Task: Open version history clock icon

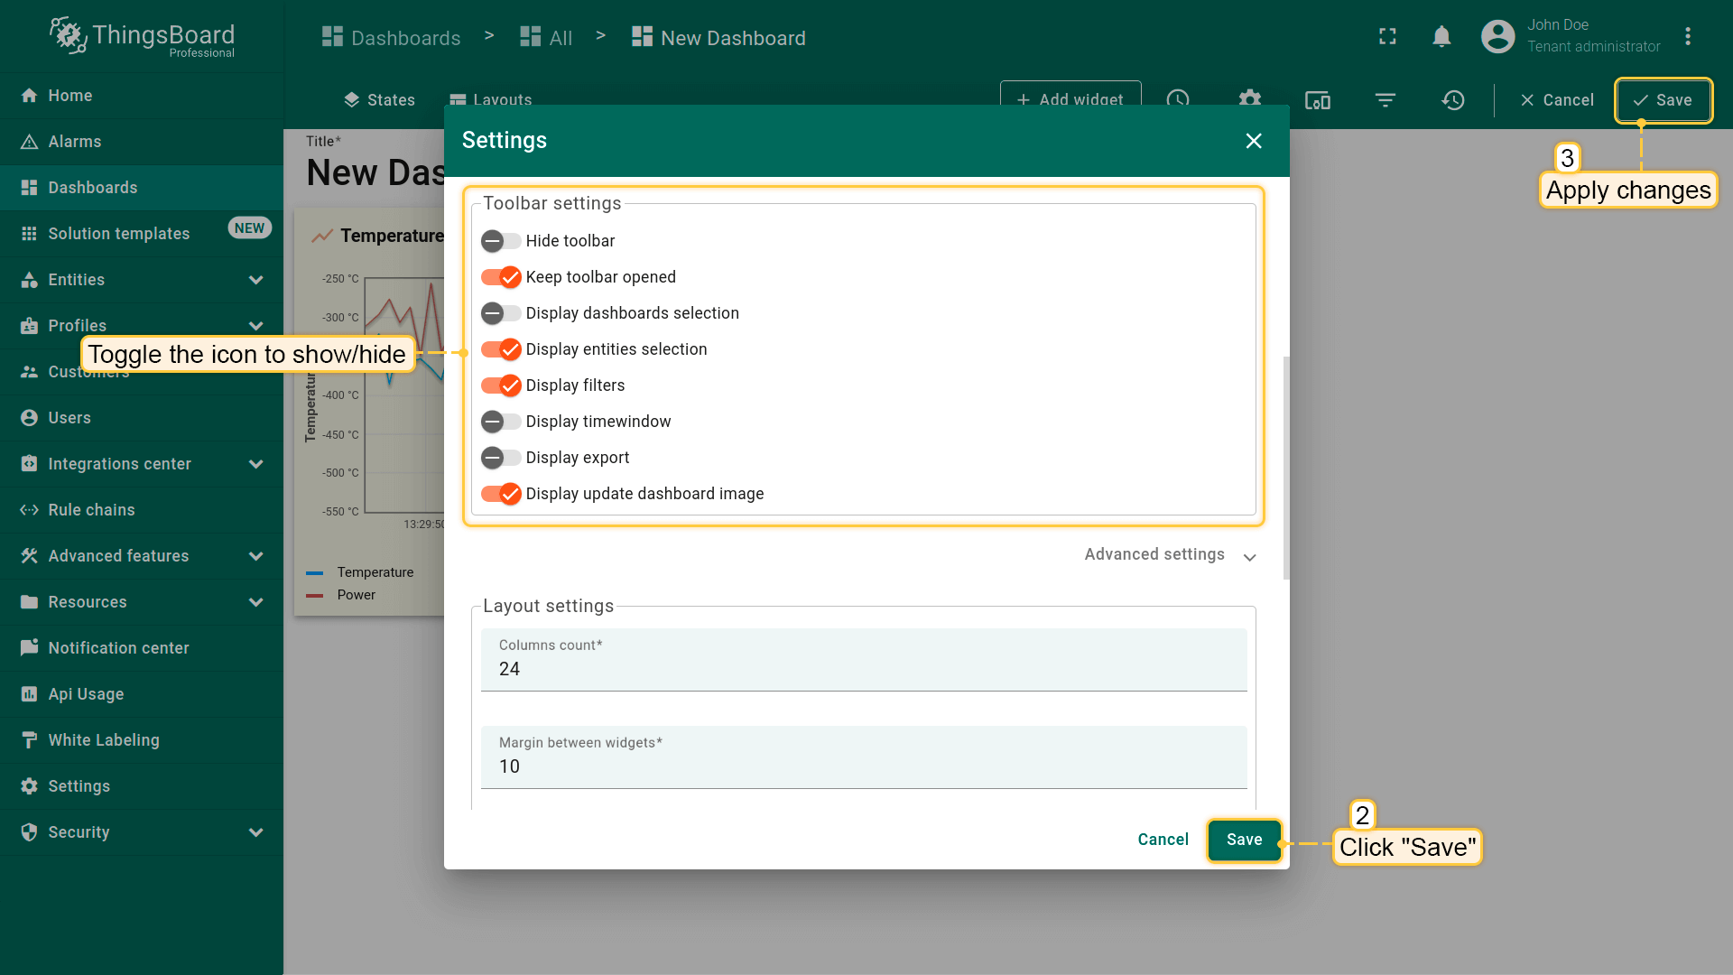Action: [1452, 100]
